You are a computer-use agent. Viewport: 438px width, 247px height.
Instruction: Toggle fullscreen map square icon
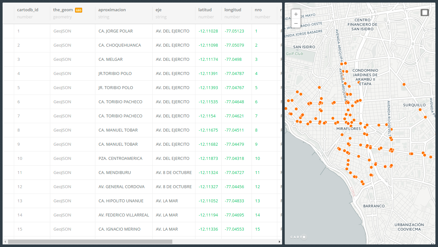point(425,13)
